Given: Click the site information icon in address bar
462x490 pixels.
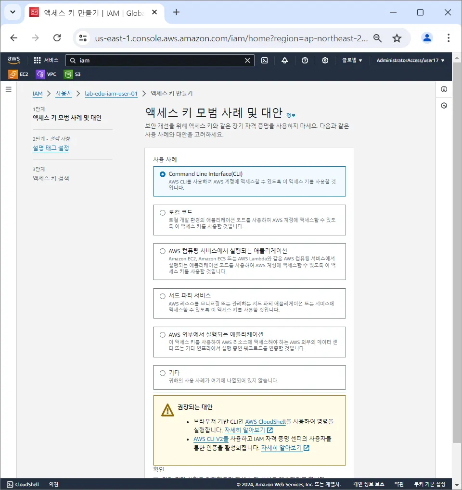Looking at the screenshot, I should (83, 38).
